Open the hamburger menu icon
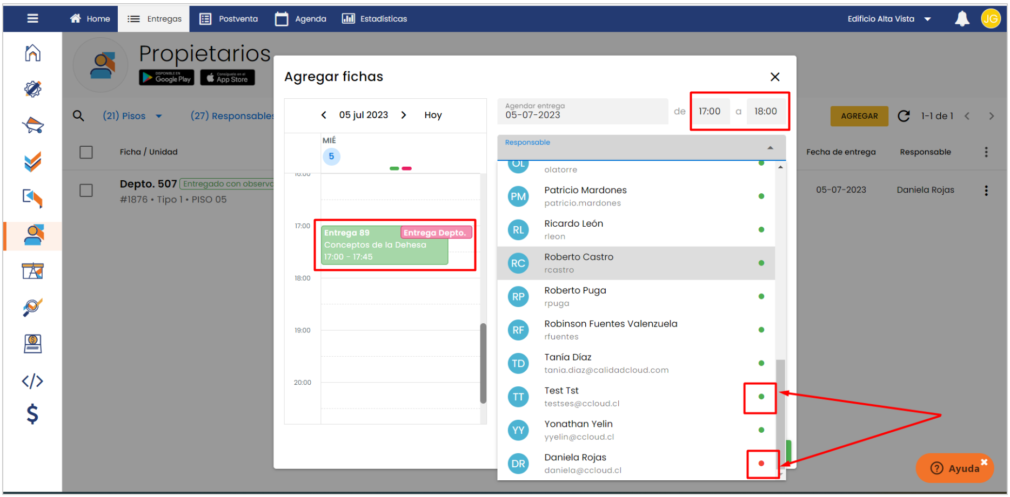 tap(32, 18)
